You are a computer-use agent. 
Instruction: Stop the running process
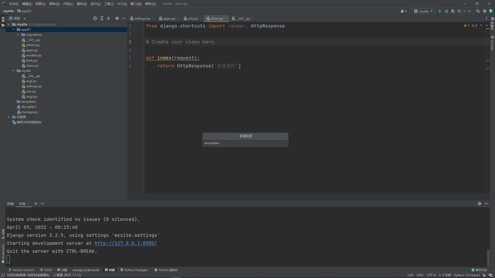(x=469, y=11)
